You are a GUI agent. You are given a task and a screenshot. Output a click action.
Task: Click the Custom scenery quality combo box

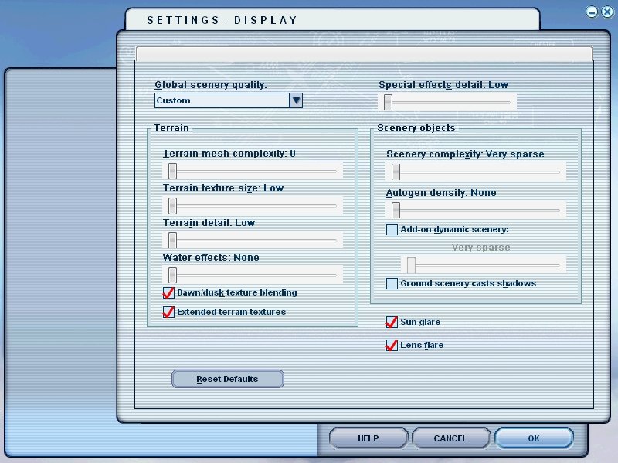tap(222, 100)
